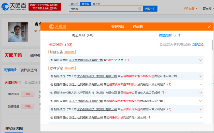Screen dimensions: 214x133
Task: Click the 天眼一下 search button
Action: click(x=150, y=9)
